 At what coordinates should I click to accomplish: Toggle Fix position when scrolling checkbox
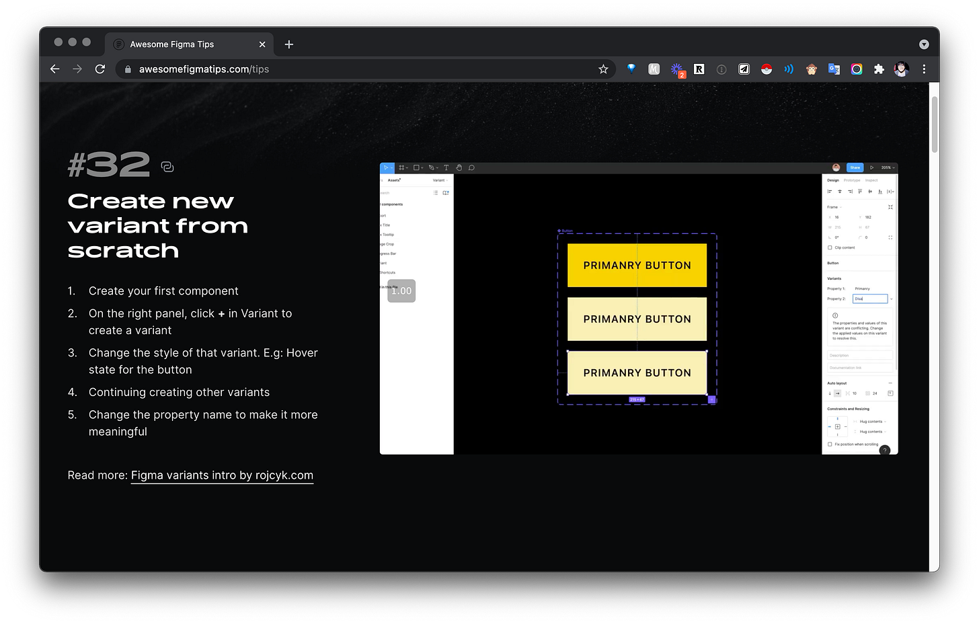click(830, 444)
